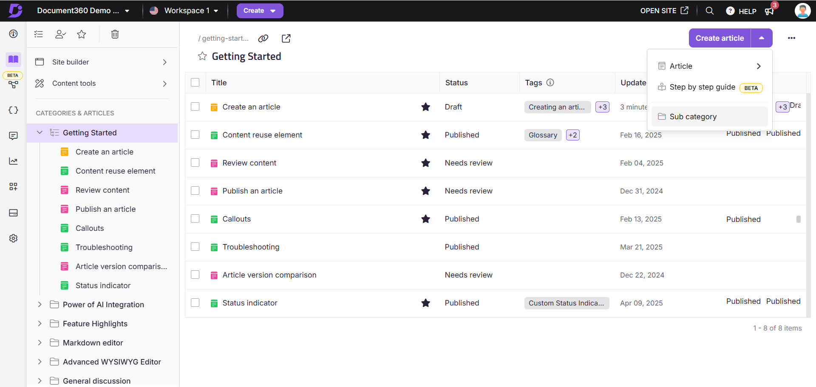Check the Troubleshooting row checkbox
The image size is (816, 387).
(195, 247)
